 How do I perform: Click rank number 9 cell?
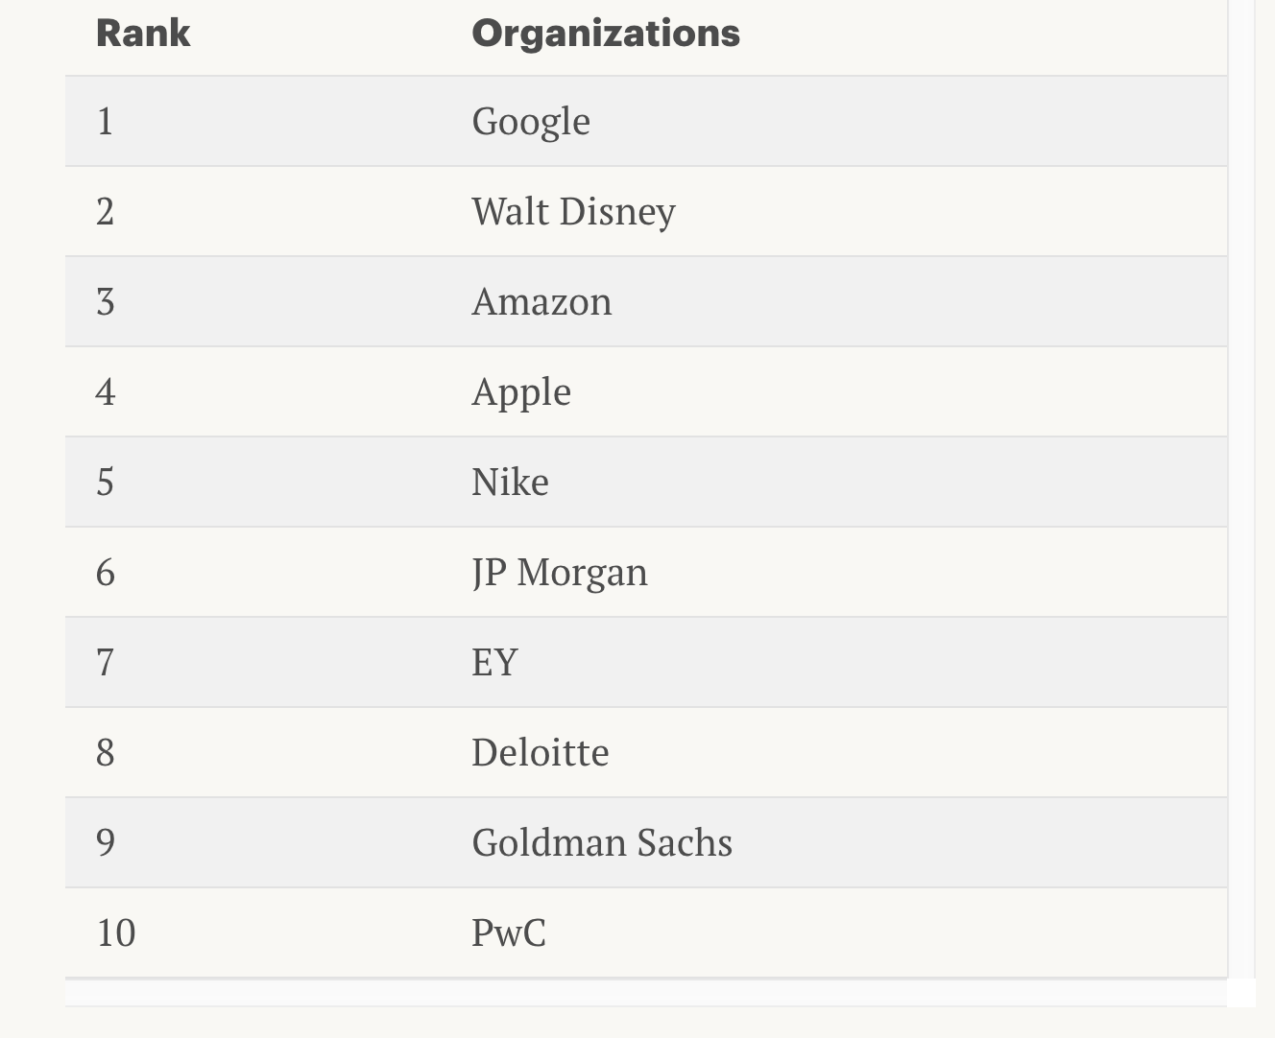pos(106,843)
